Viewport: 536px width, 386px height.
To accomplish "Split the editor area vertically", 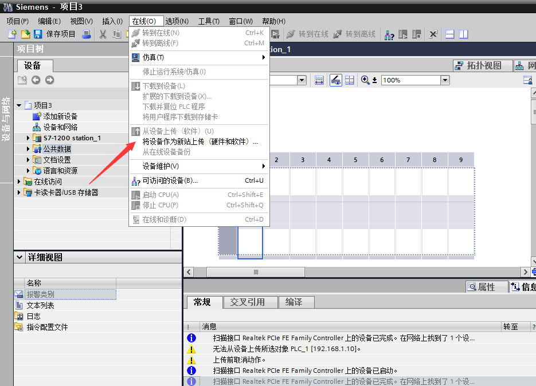I will coord(463,34).
